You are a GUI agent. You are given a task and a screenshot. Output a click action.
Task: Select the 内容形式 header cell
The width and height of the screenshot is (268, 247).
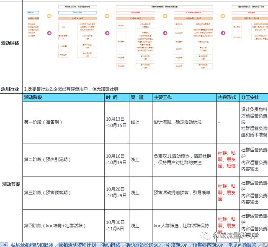coord(228,97)
